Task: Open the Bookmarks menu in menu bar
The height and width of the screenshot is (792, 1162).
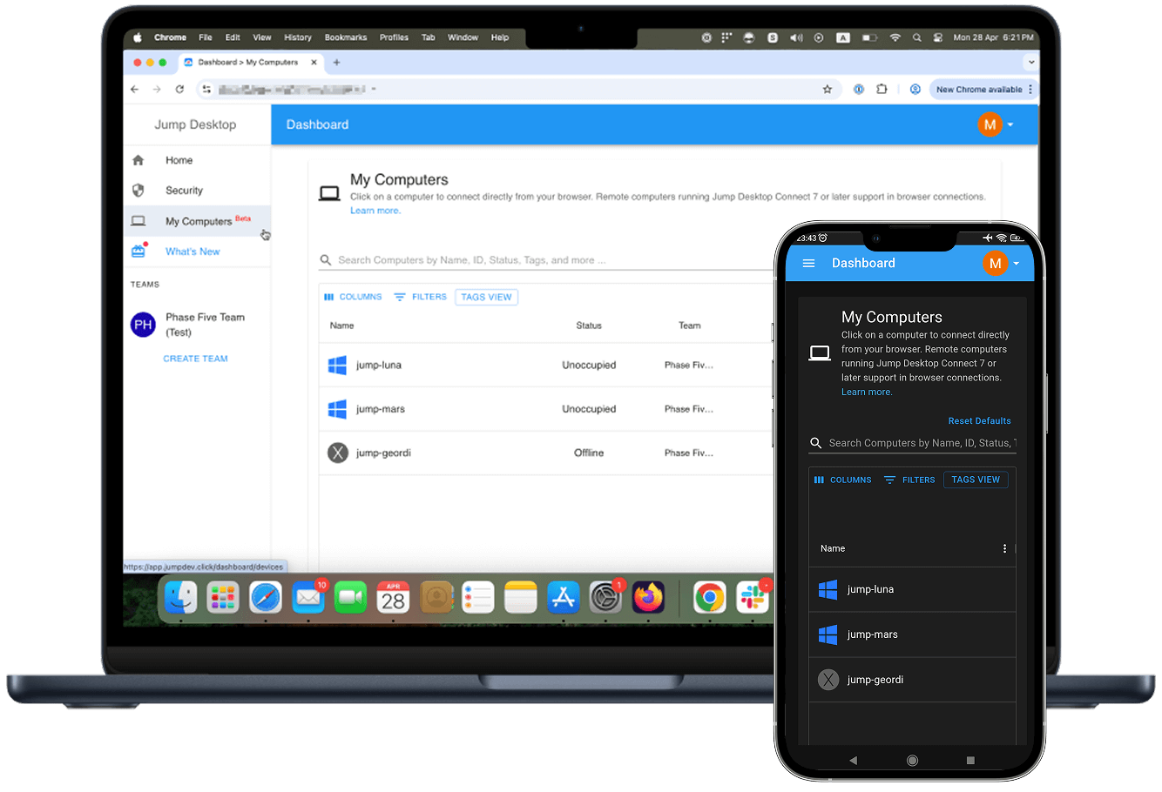Action: (346, 37)
